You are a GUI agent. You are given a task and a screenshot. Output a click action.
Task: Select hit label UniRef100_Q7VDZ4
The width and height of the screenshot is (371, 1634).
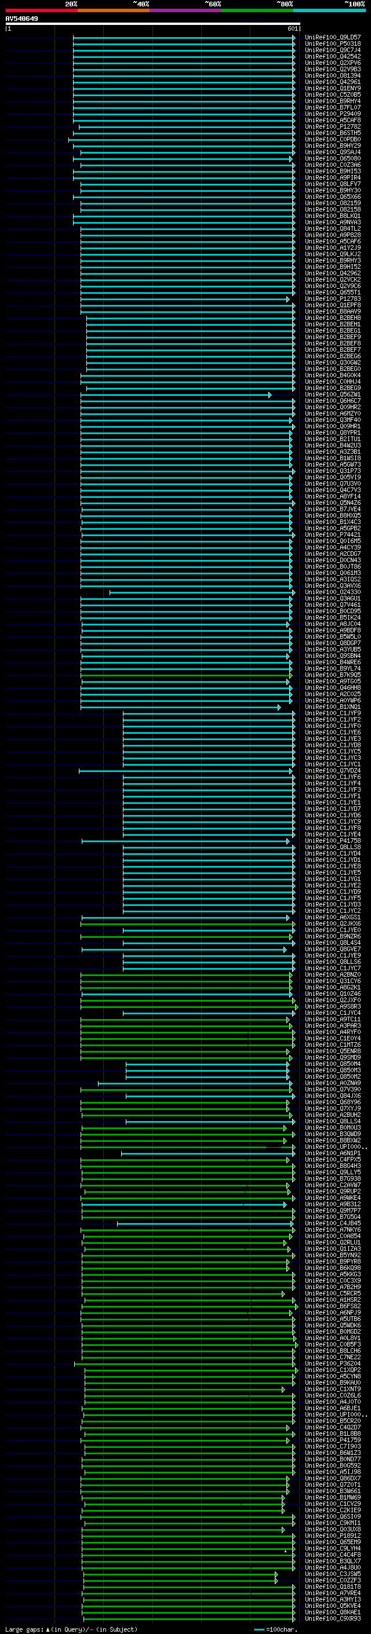pos(332,771)
